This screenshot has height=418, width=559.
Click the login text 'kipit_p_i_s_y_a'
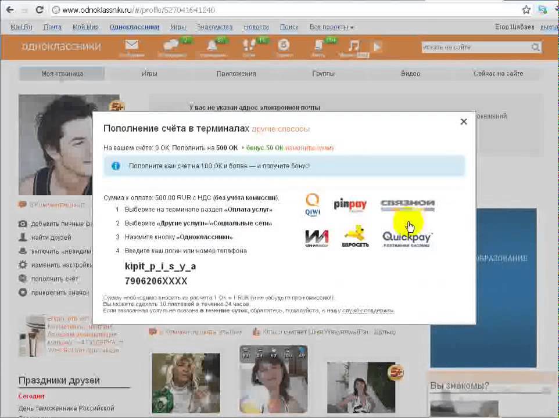(160, 266)
